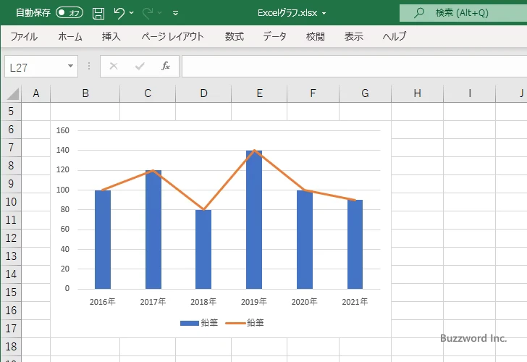This screenshot has height=362, width=527.
Task: Click the search magnifier icon
Action: point(418,13)
